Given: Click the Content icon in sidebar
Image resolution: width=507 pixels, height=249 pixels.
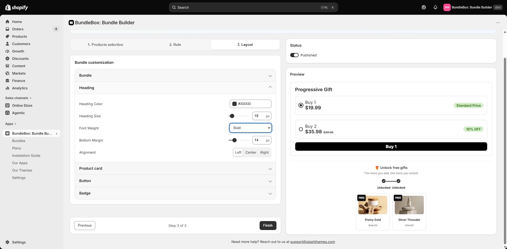Looking at the screenshot, I should tap(7, 66).
